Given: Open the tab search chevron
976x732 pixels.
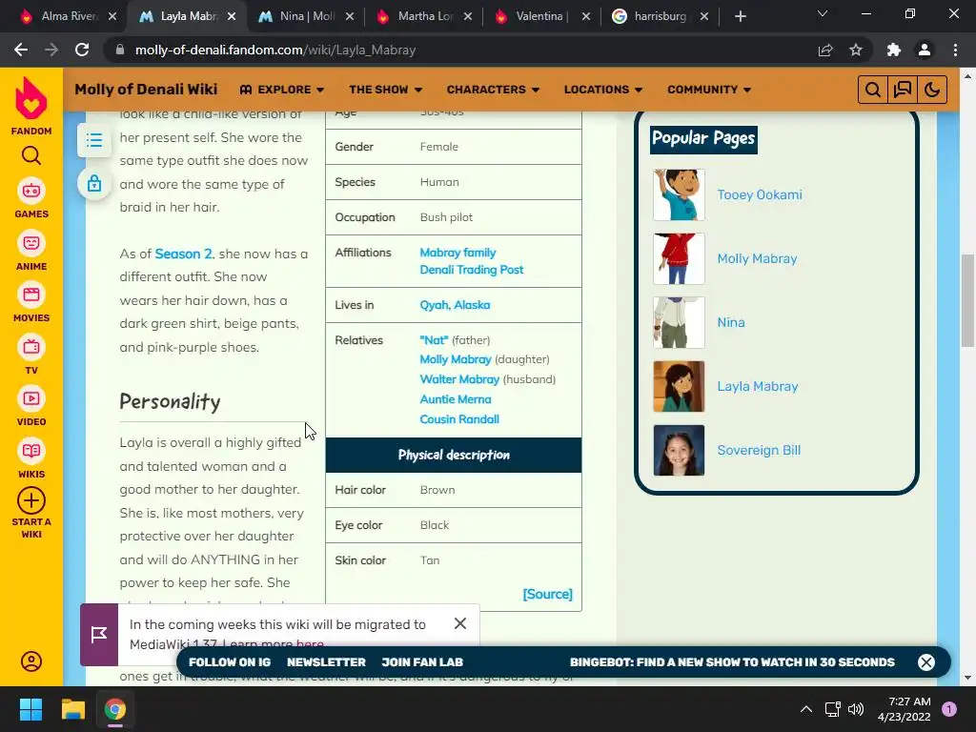Looking at the screenshot, I should tap(823, 13).
